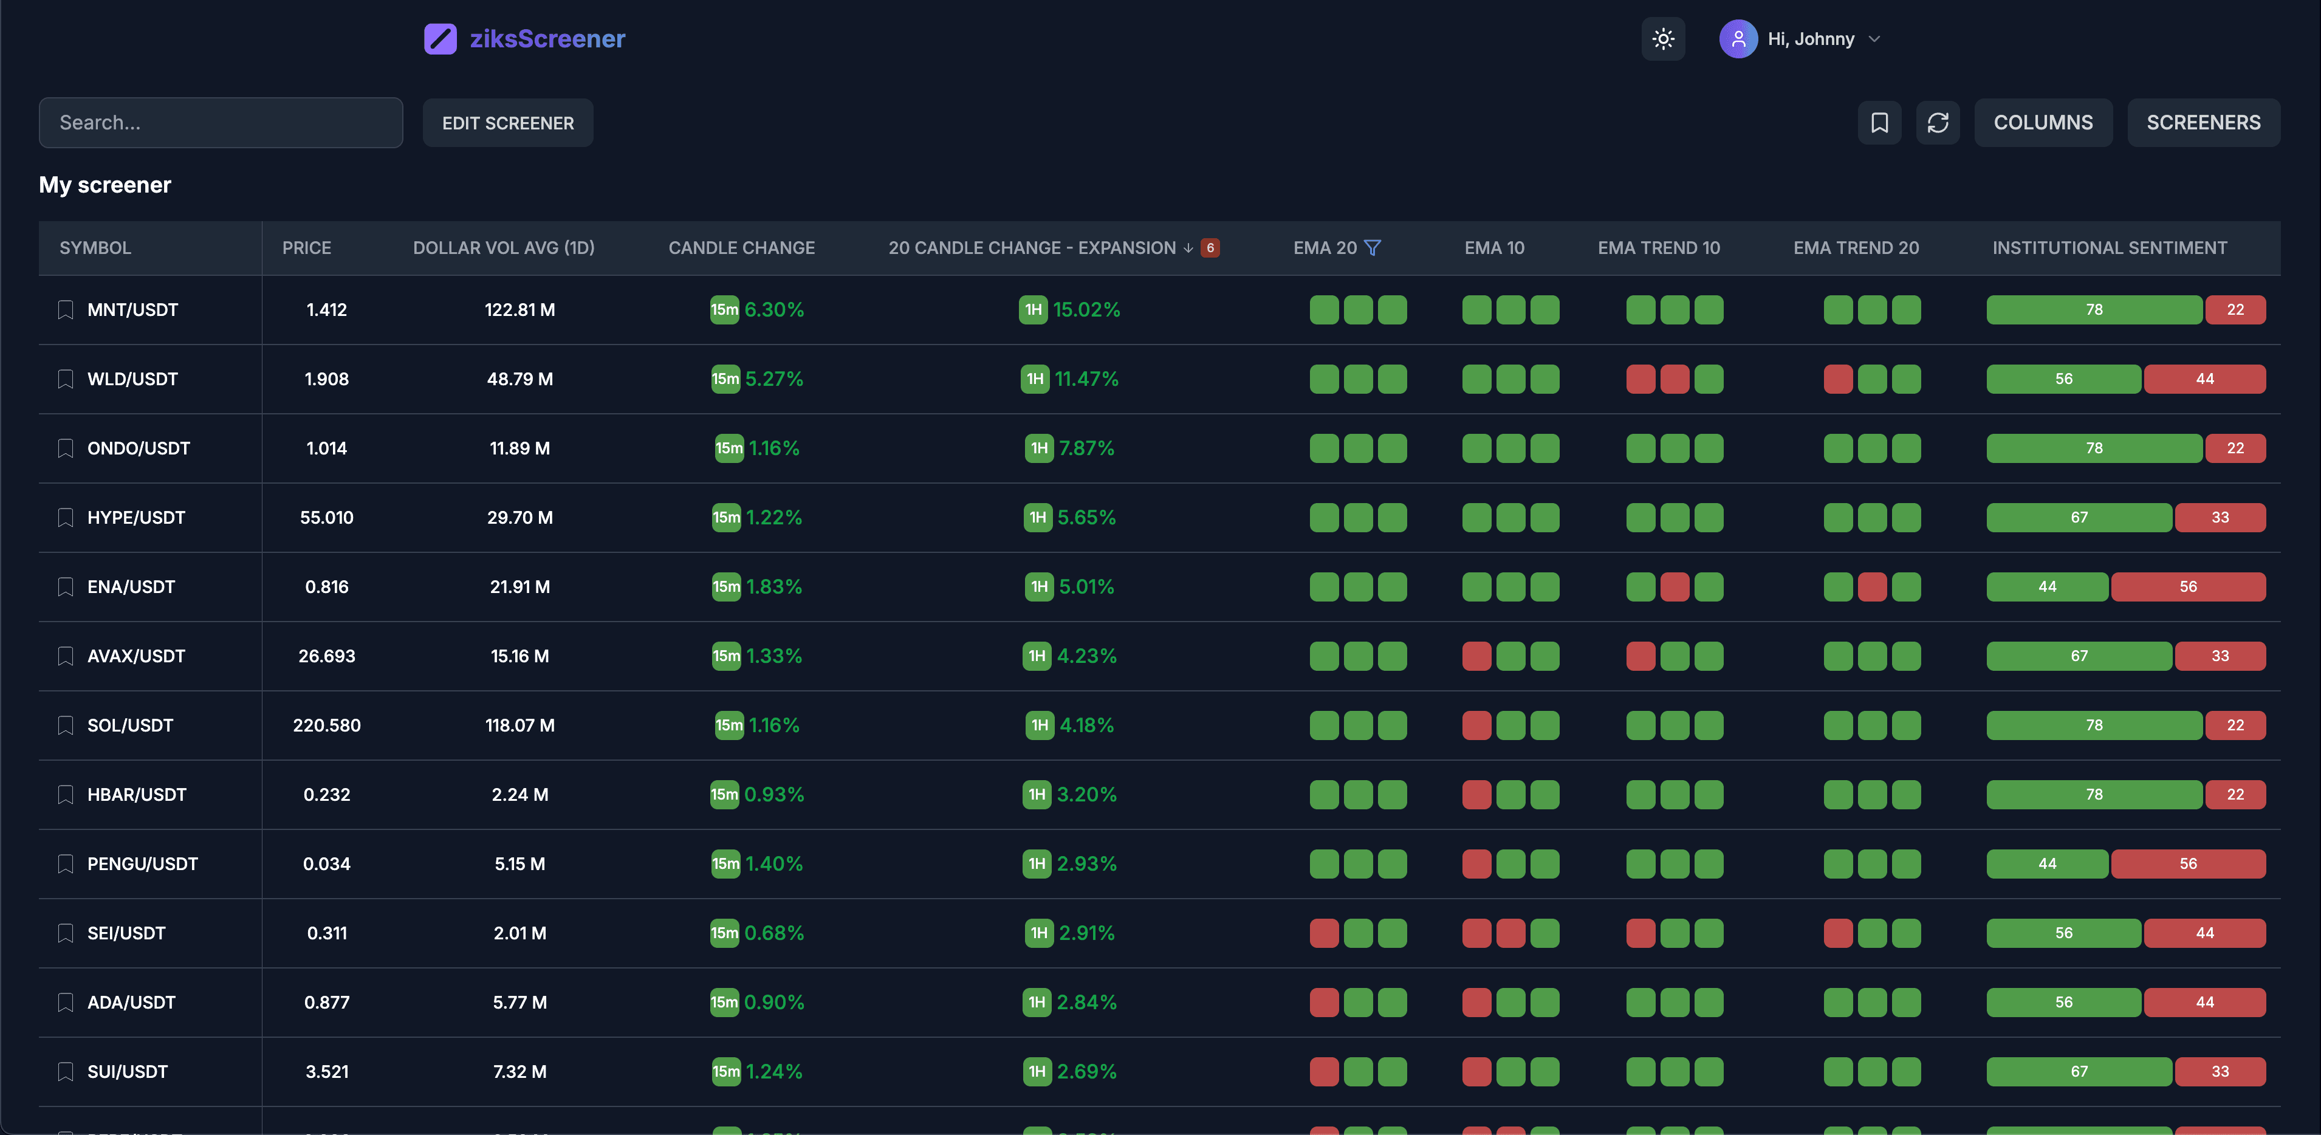Sort by the INSTITUTIONAL SENTIMENT header
Viewport: 2321px width, 1135px height.
[x=2108, y=248]
